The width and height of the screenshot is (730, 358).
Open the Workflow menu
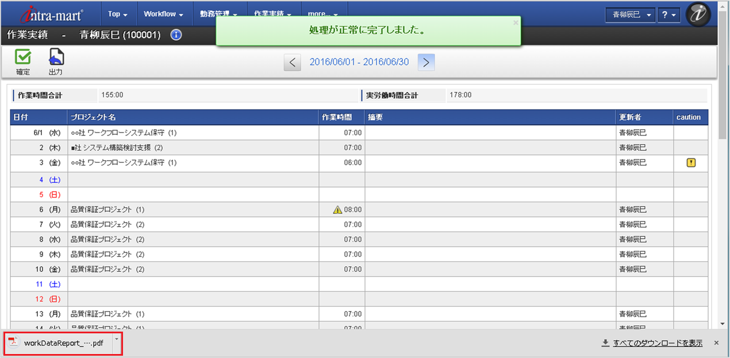[x=163, y=14]
